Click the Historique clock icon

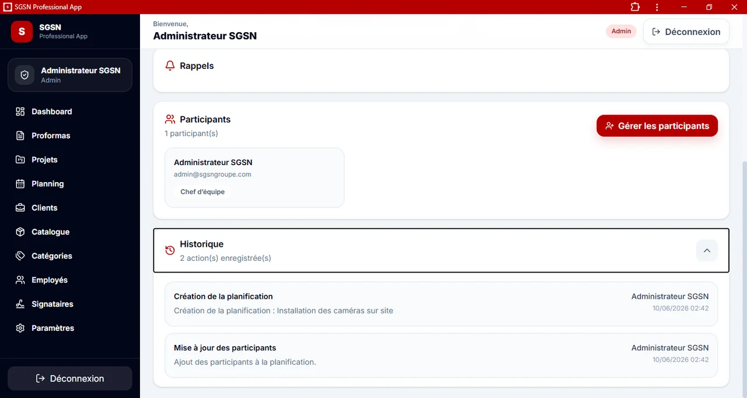pos(170,250)
